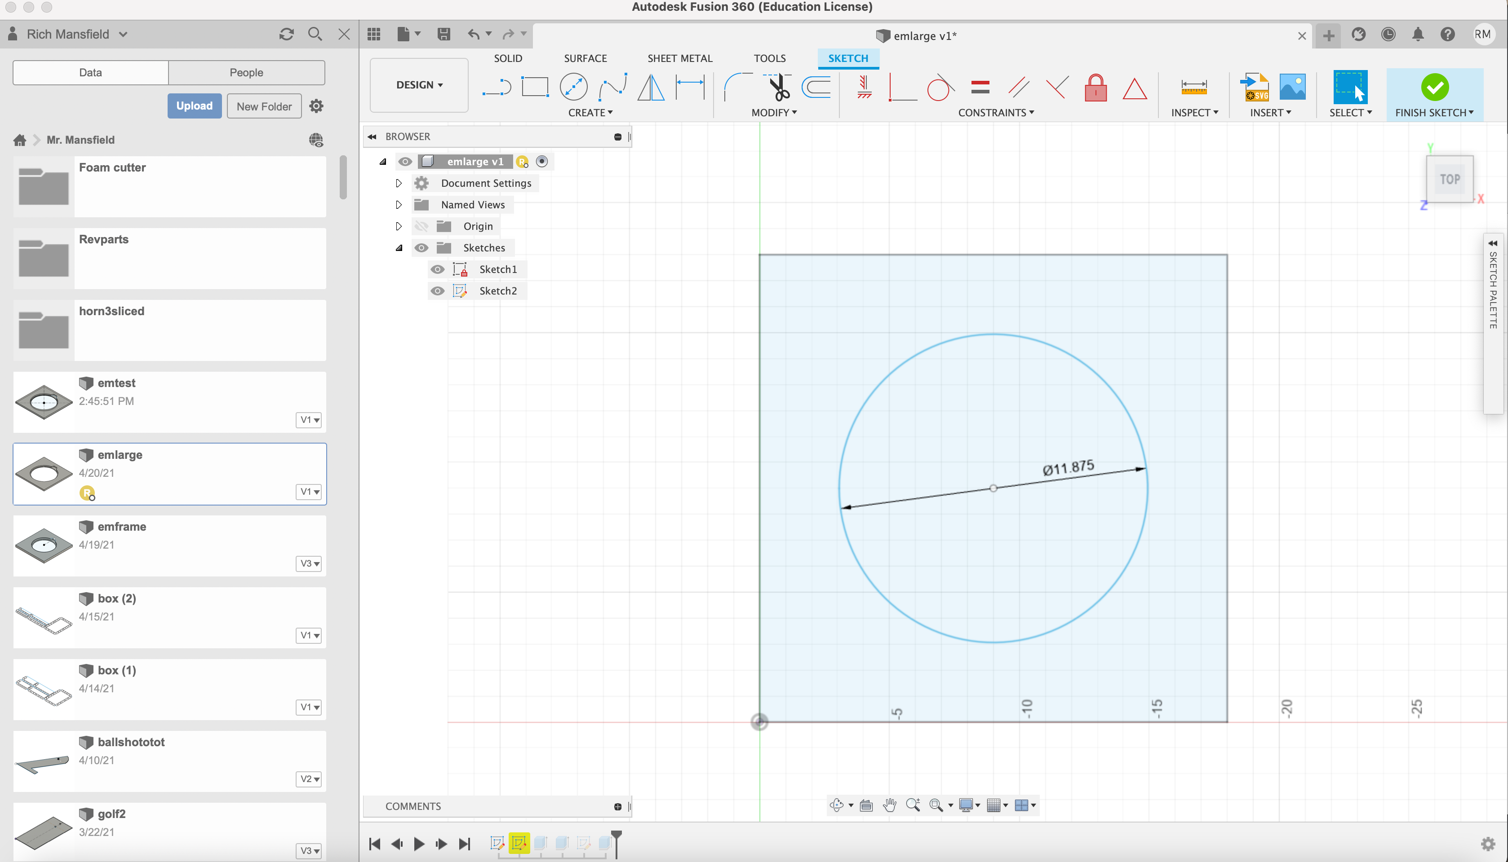The image size is (1508, 862).
Task: Click the Upload button
Action: coord(195,106)
